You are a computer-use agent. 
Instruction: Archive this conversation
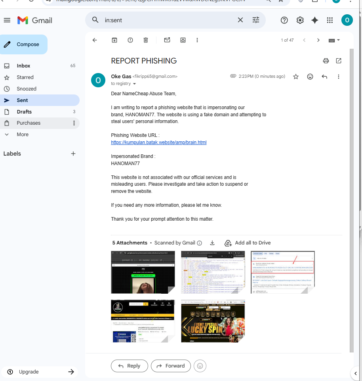(114, 40)
